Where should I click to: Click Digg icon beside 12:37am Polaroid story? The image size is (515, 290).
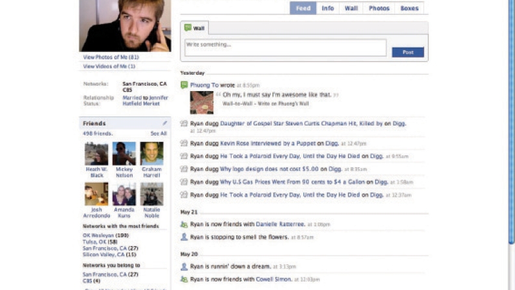pyautogui.click(x=184, y=195)
